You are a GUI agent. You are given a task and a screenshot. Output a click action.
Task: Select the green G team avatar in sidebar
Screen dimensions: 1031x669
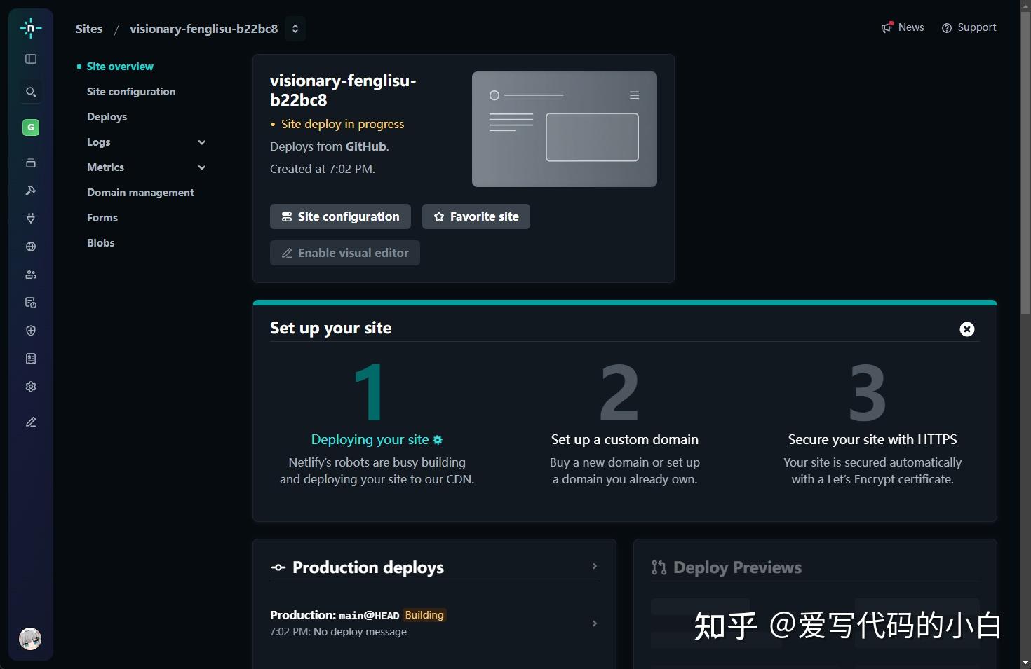[30, 127]
